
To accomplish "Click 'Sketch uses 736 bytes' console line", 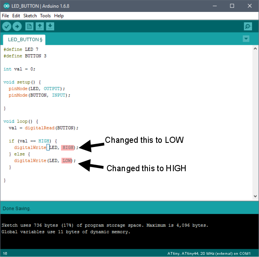I will (105, 225).
